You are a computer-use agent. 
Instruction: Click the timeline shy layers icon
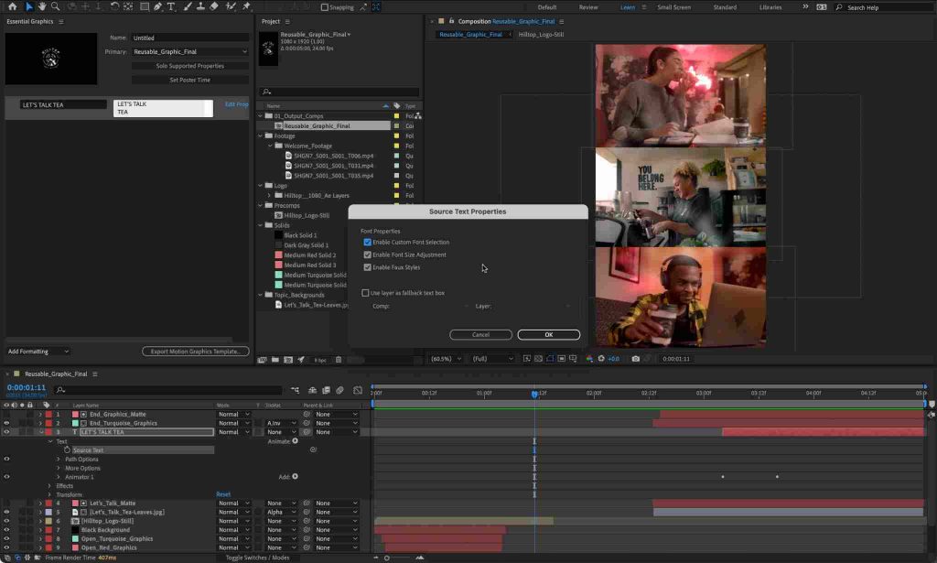(313, 390)
